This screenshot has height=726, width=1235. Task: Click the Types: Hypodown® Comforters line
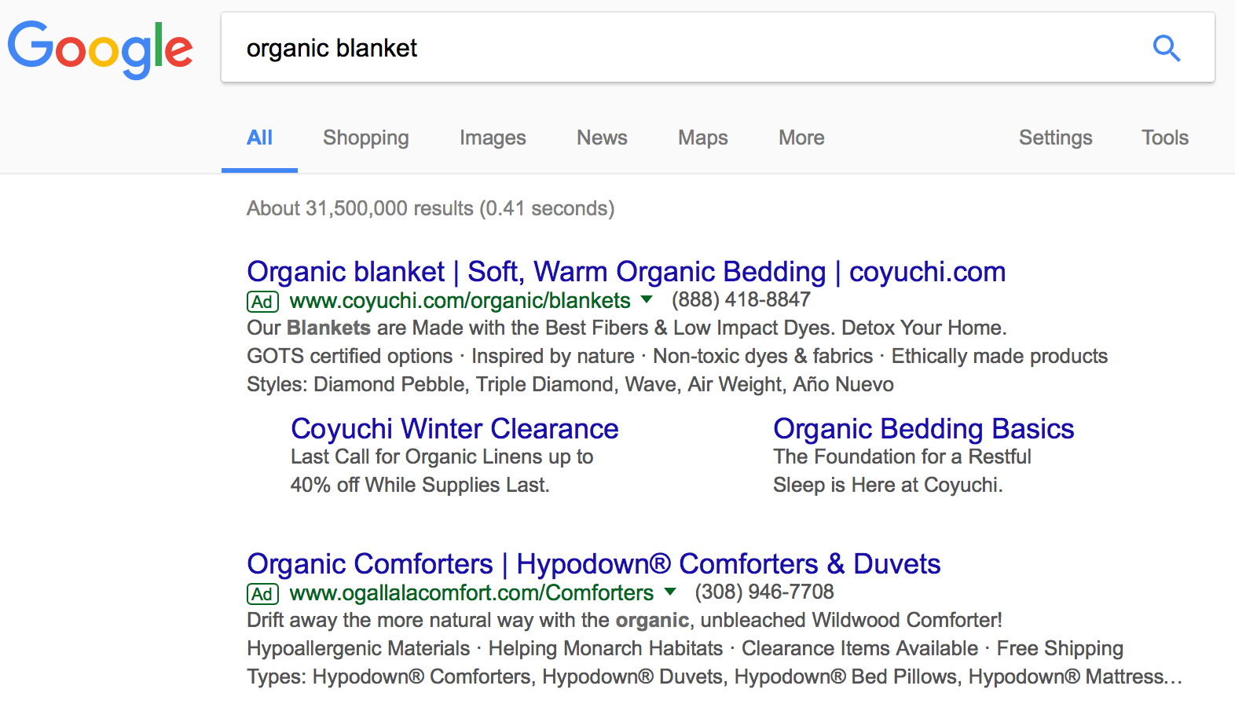714,676
